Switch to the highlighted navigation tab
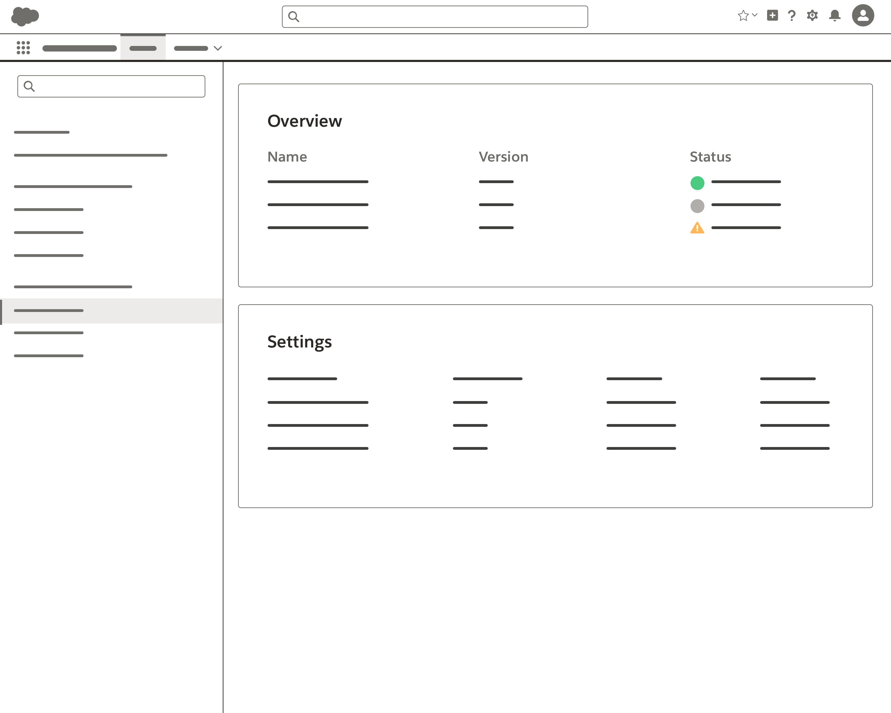Screen dimensions: 891x713 click(143, 48)
